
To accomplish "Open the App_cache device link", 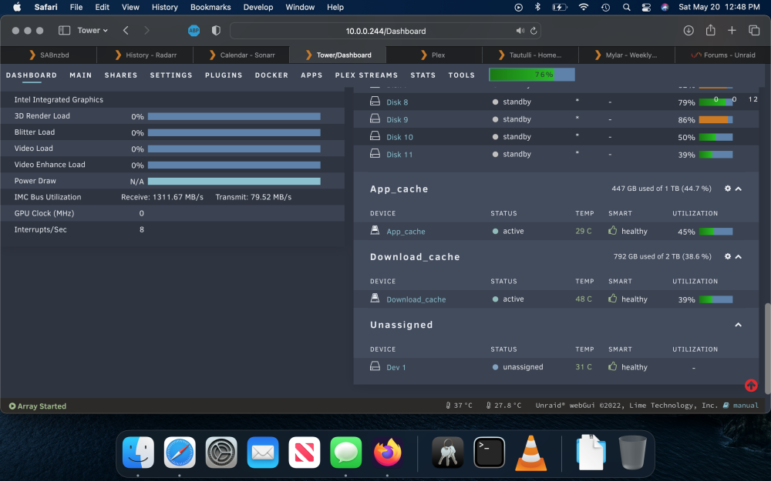I will pyautogui.click(x=406, y=231).
